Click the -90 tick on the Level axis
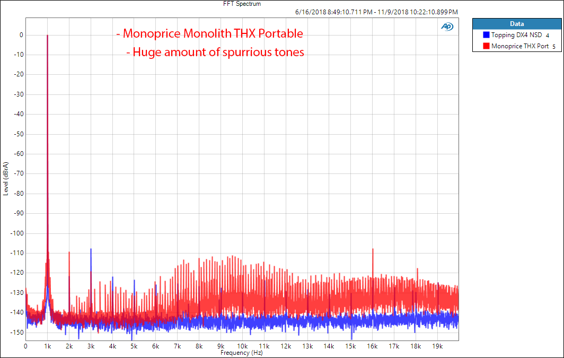 [x=19, y=213]
